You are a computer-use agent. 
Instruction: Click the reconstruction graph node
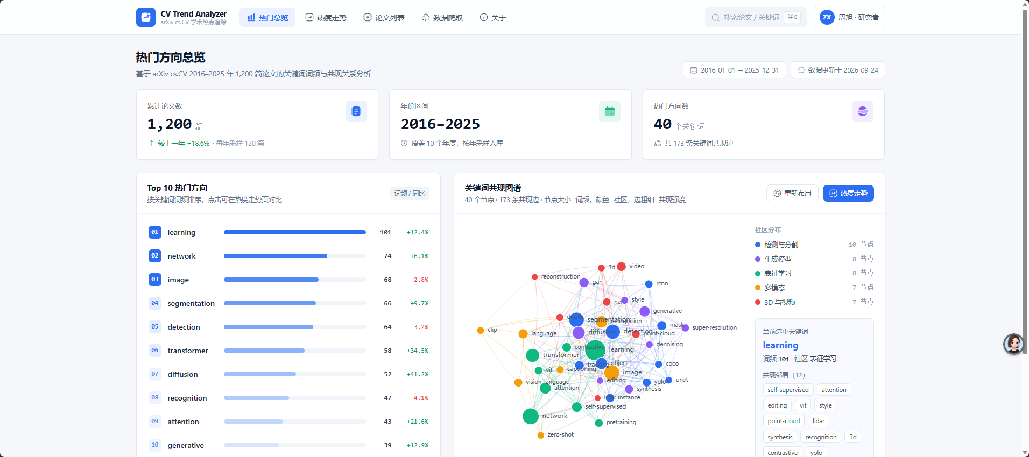point(535,277)
